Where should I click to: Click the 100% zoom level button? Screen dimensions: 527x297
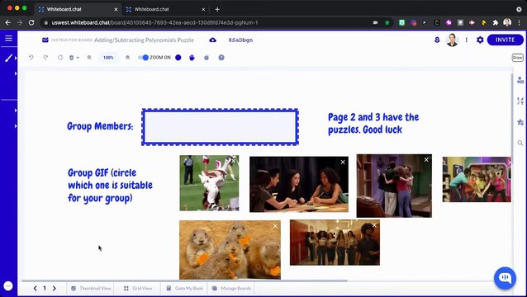click(108, 58)
